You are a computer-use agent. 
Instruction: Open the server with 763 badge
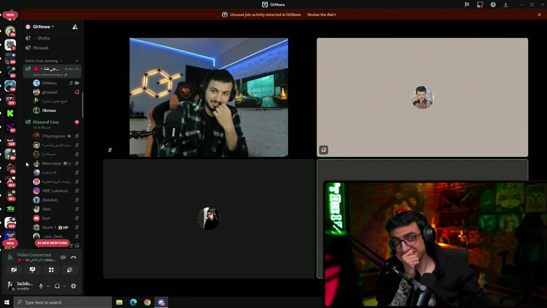point(10,222)
